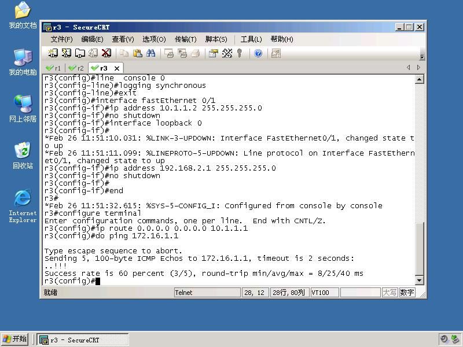Click the VT100 status bar field
463x347 pixels.
click(x=325, y=293)
